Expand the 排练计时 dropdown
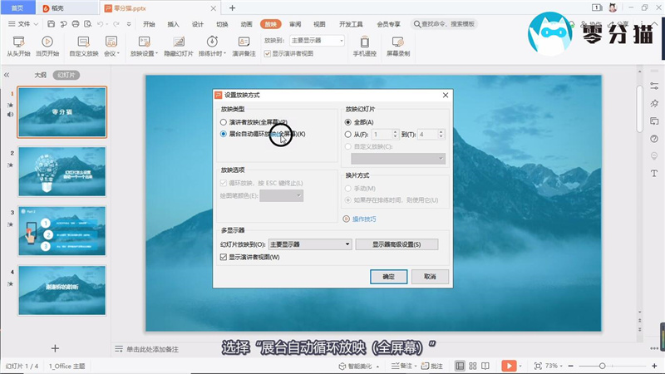The image size is (665, 374). click(x=224, y=53)
